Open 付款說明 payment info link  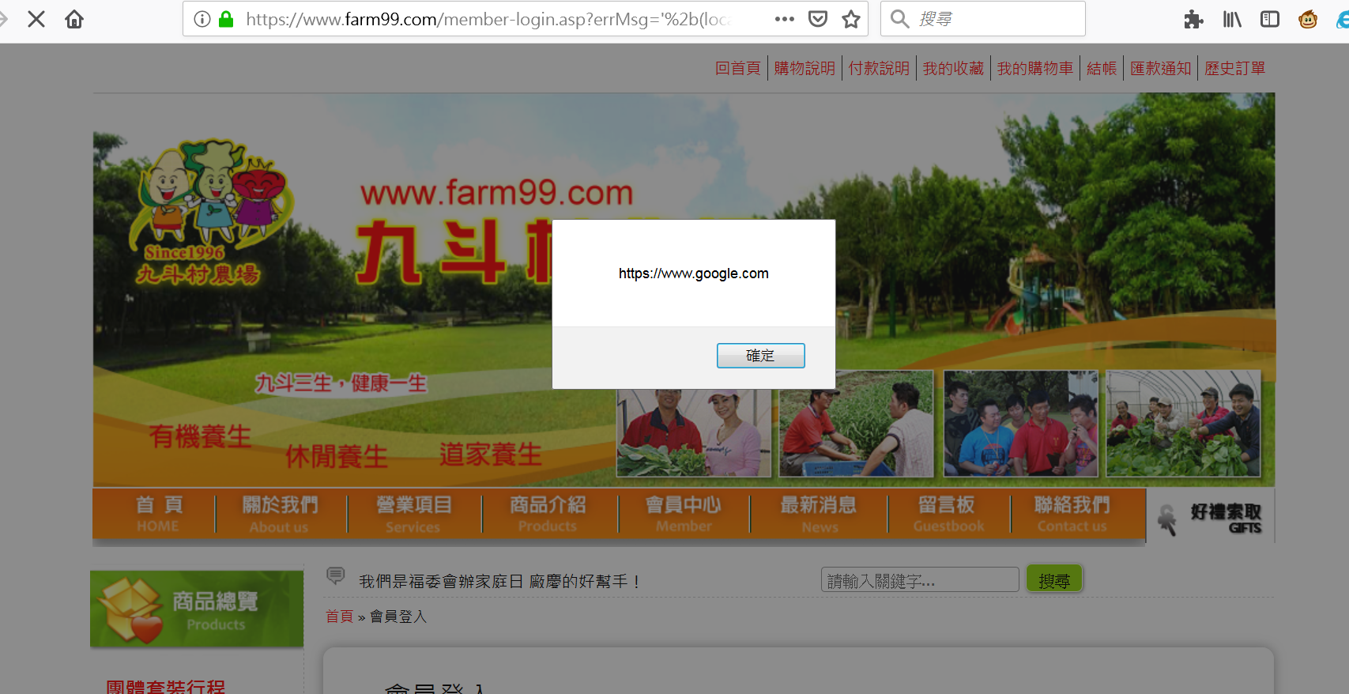click(x=879, y=68)
